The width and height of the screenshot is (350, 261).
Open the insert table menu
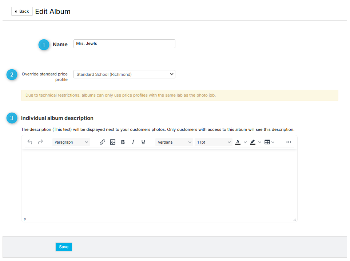(x=269, y=142)
